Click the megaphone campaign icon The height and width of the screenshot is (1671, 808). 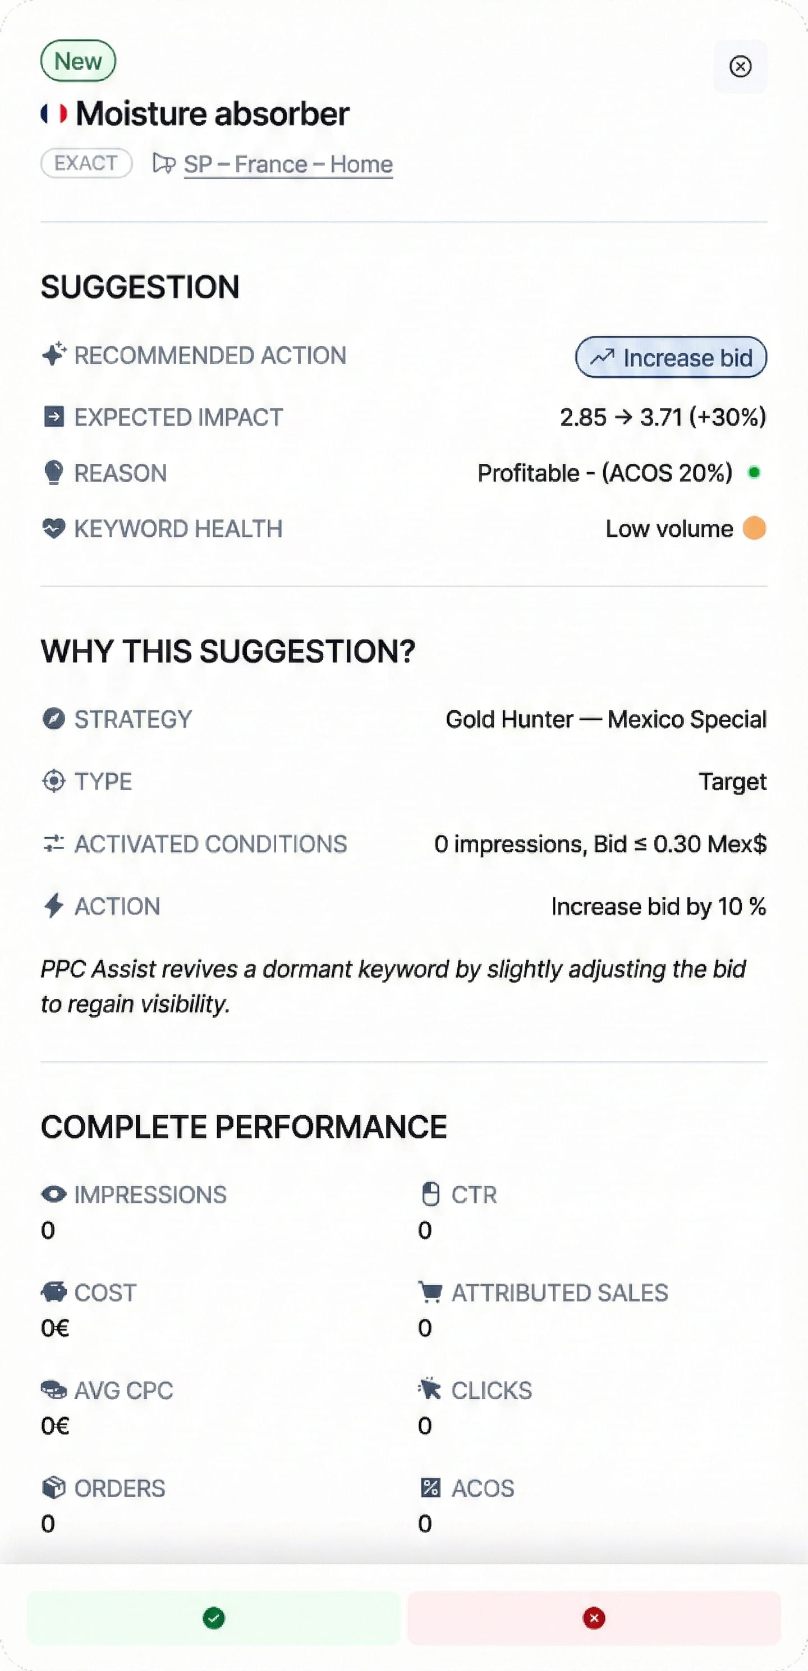164,163
